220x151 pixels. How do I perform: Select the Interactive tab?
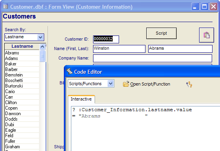(x=81, y=99)
